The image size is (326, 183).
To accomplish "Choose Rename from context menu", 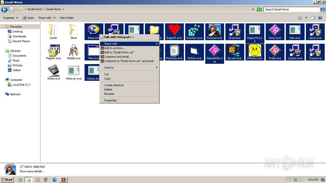I will (129, 94).
